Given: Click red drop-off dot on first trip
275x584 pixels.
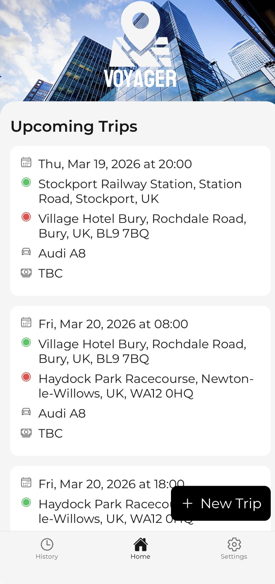Looking at the screenshot, I should pos(26,217).
